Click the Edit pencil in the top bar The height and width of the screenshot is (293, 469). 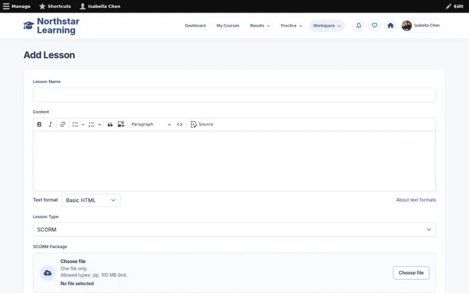pos(454,6)
